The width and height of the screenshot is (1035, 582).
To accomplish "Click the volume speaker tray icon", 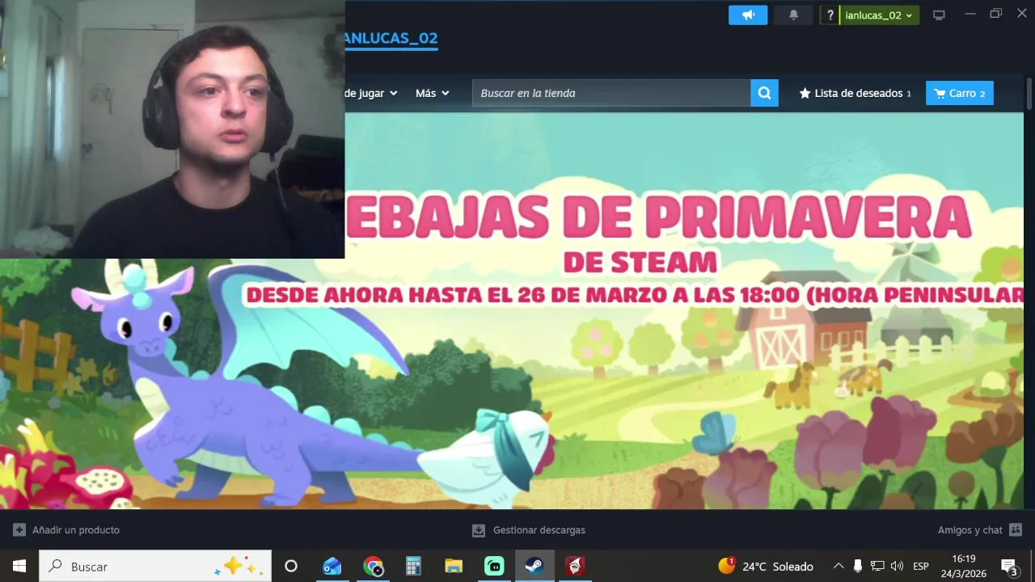I will [897, 566].
